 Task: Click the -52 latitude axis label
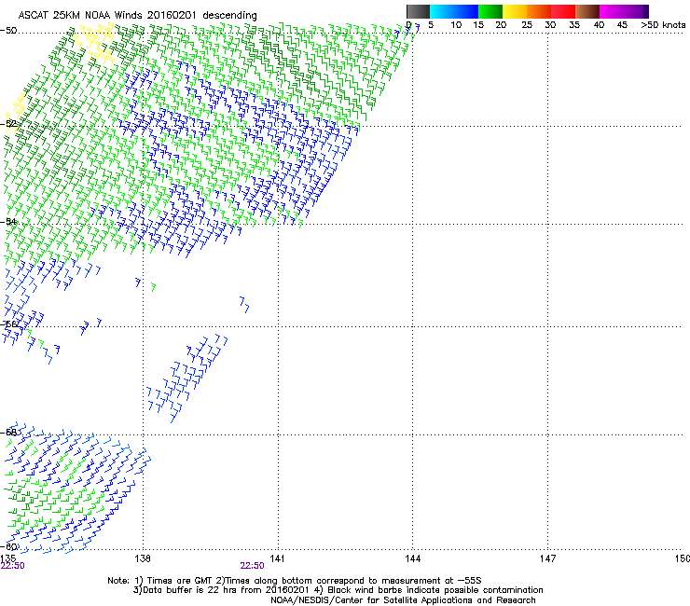[x=8, y=124]
